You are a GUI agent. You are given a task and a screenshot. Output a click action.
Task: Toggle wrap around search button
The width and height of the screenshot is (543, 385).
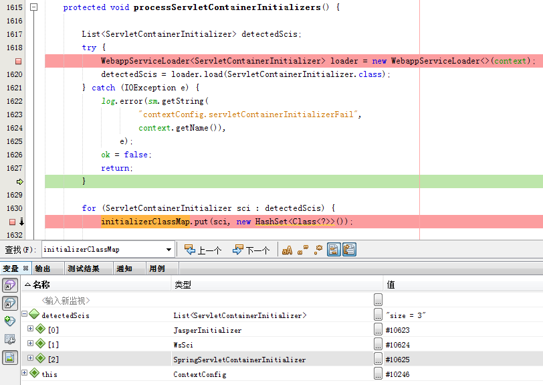[349, 250]
